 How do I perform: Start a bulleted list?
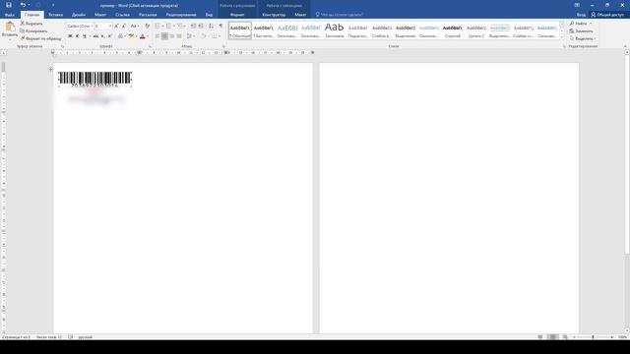pyautogui.click(x=157, y=27)
